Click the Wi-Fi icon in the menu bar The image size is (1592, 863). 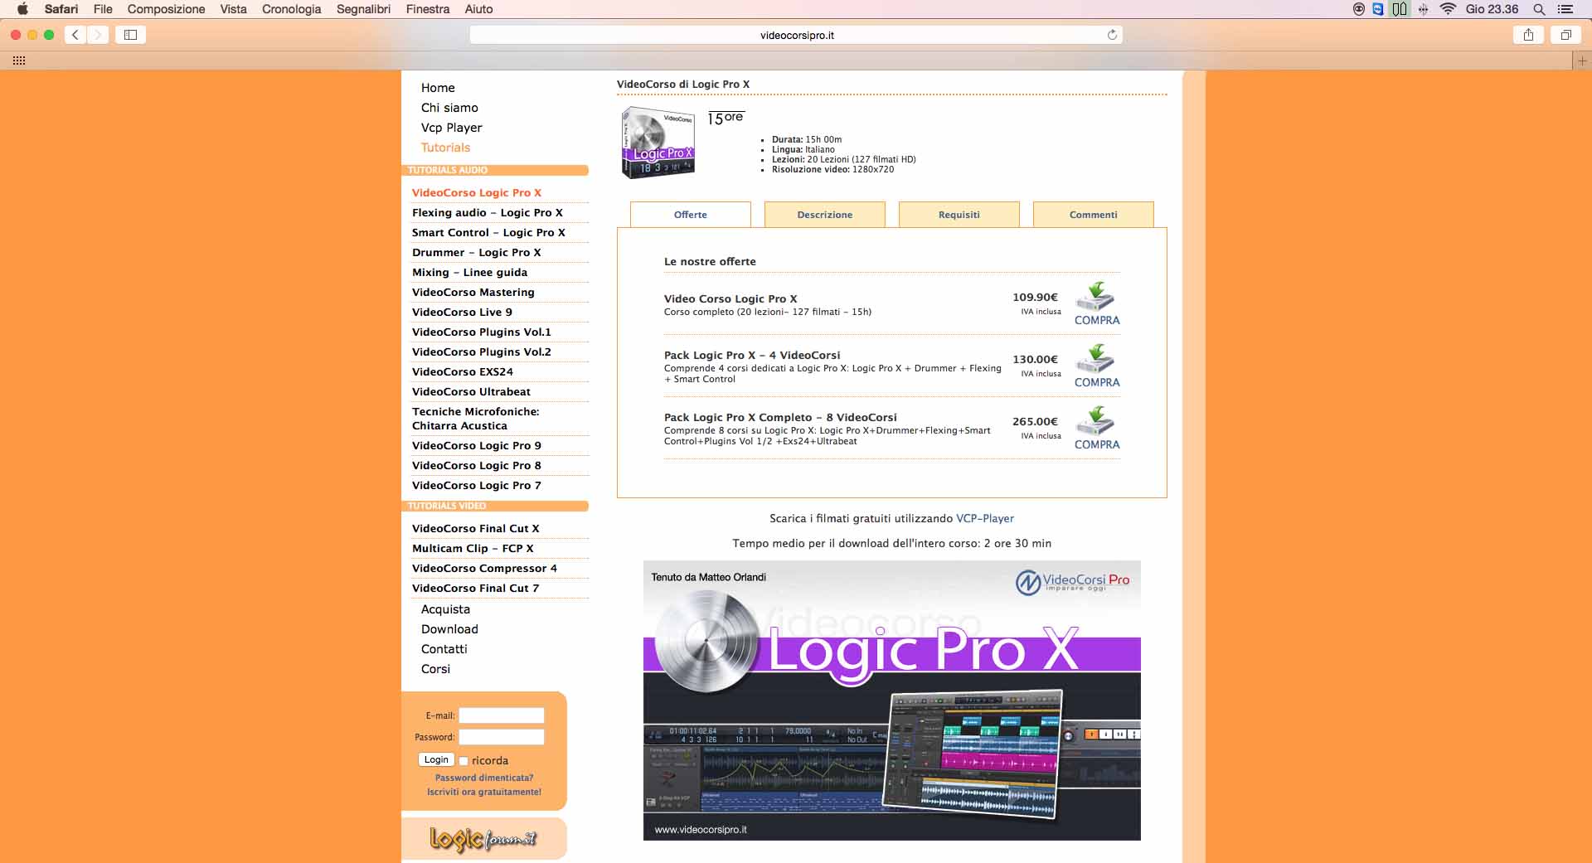tap(1449, 9)
